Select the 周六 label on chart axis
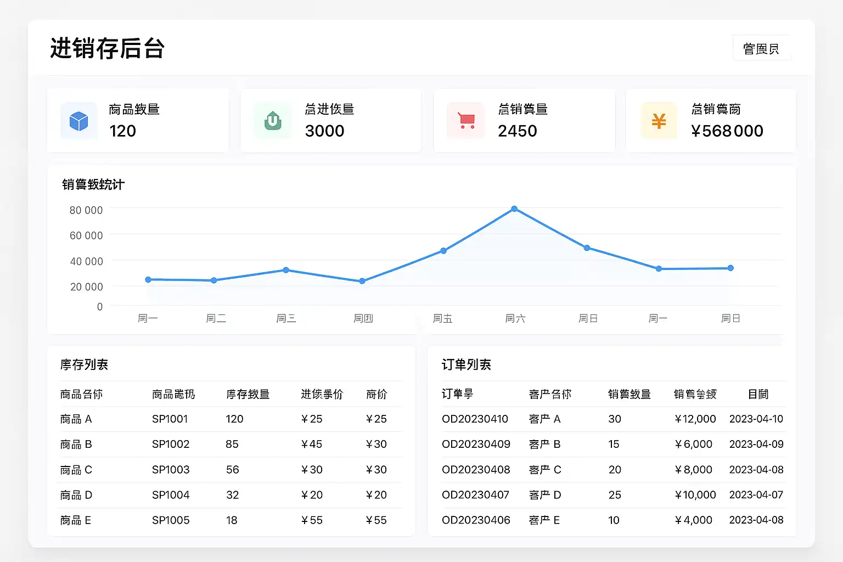The height and width of the screenshot is (562, 843). [x=515, y=318]
